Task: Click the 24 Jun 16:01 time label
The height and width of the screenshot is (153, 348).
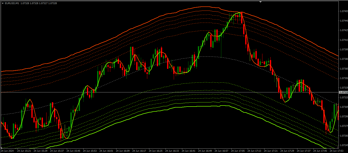Action: tap(106, 151)
